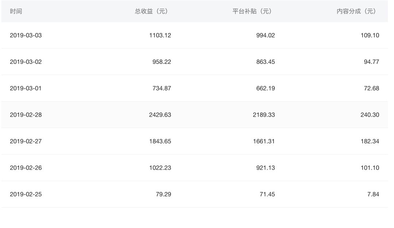394x228 pixels.
Task: Select the 2019-02-25 date cell
Action: pyautogui.click(x=26, y=194)
